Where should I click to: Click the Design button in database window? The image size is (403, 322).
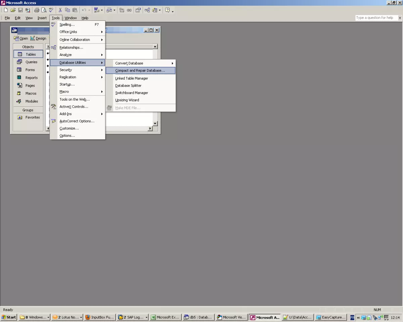[38, 39]
